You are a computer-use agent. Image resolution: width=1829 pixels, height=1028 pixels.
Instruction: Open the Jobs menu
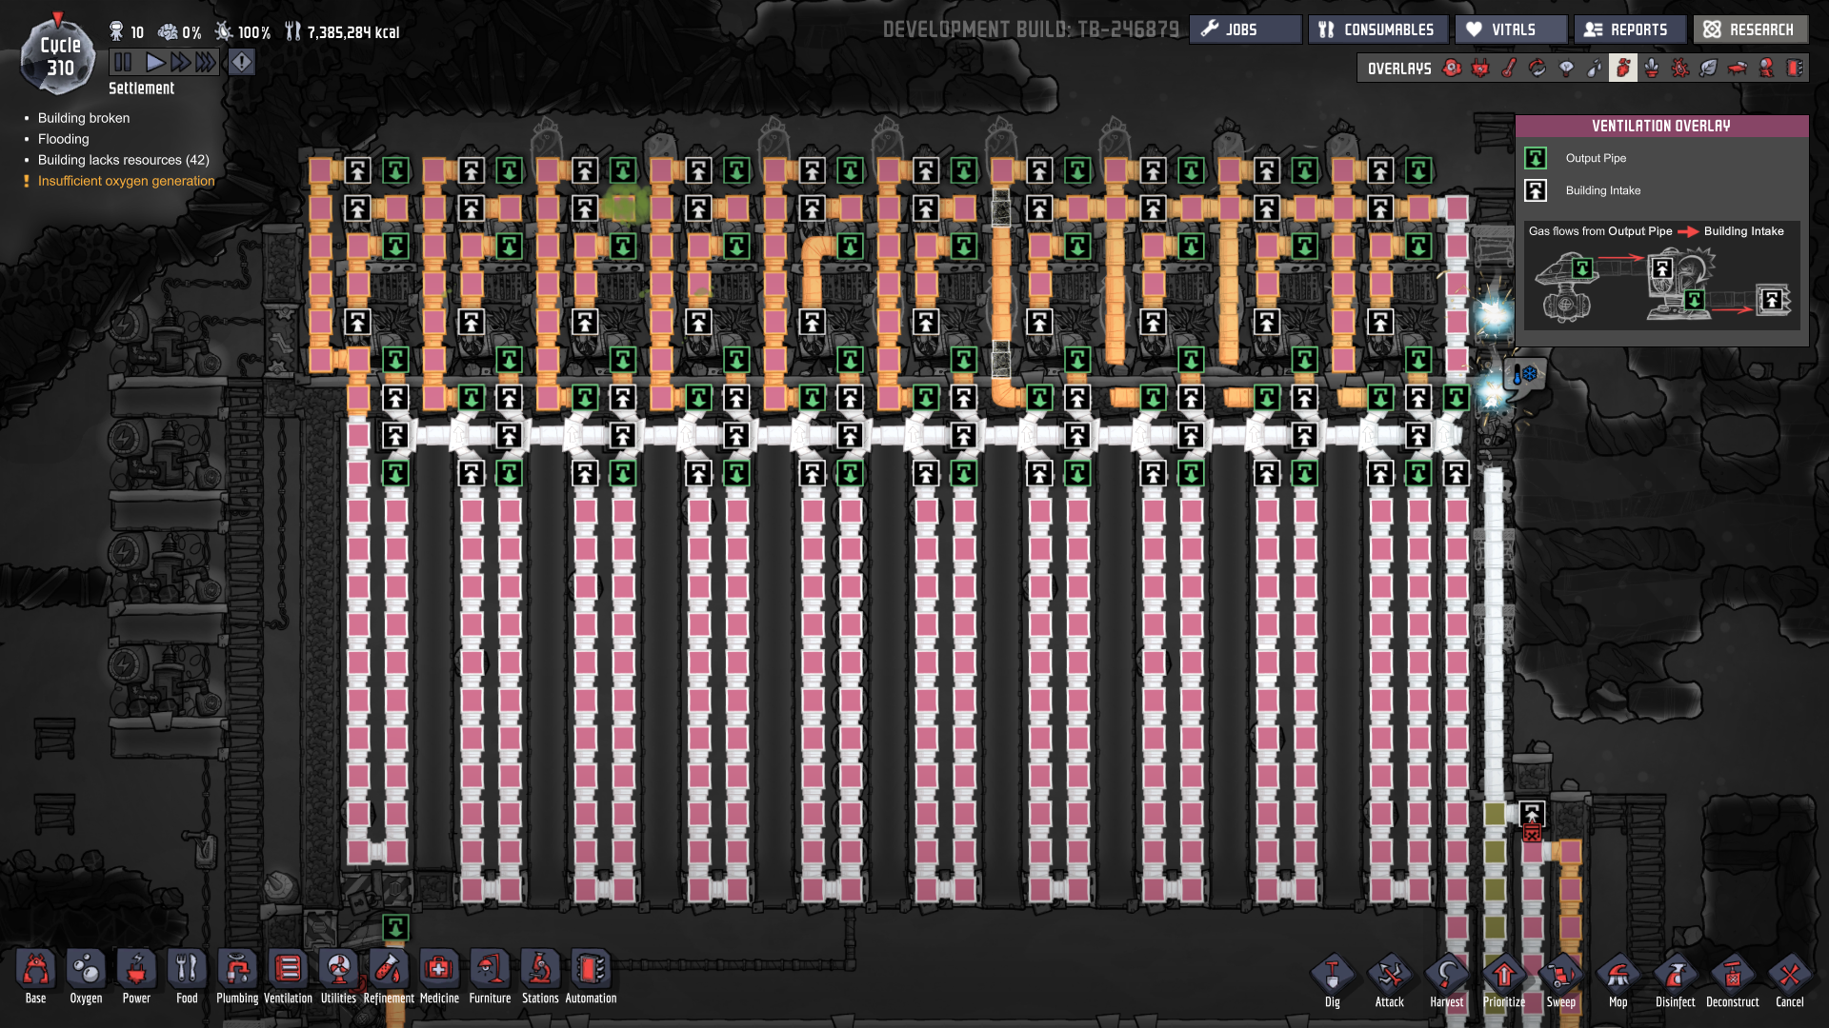point(1244,30)
